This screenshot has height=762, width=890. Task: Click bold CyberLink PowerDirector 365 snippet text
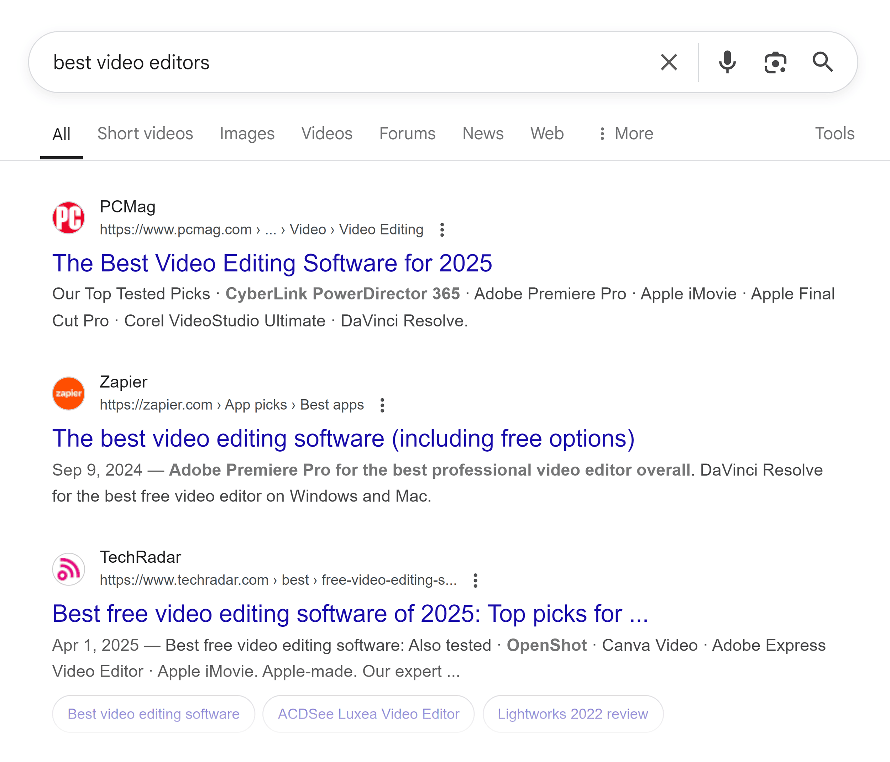tap(342, 294)
